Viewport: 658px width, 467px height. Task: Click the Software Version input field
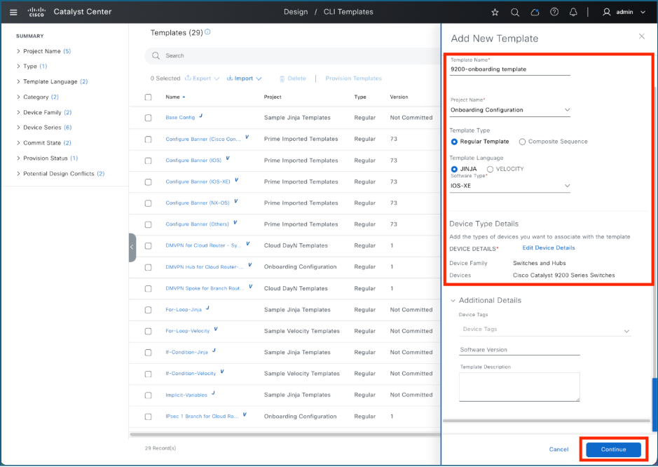(x=519, y=350)
